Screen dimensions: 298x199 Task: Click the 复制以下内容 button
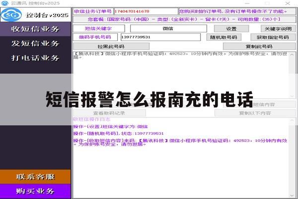[255, 113]
